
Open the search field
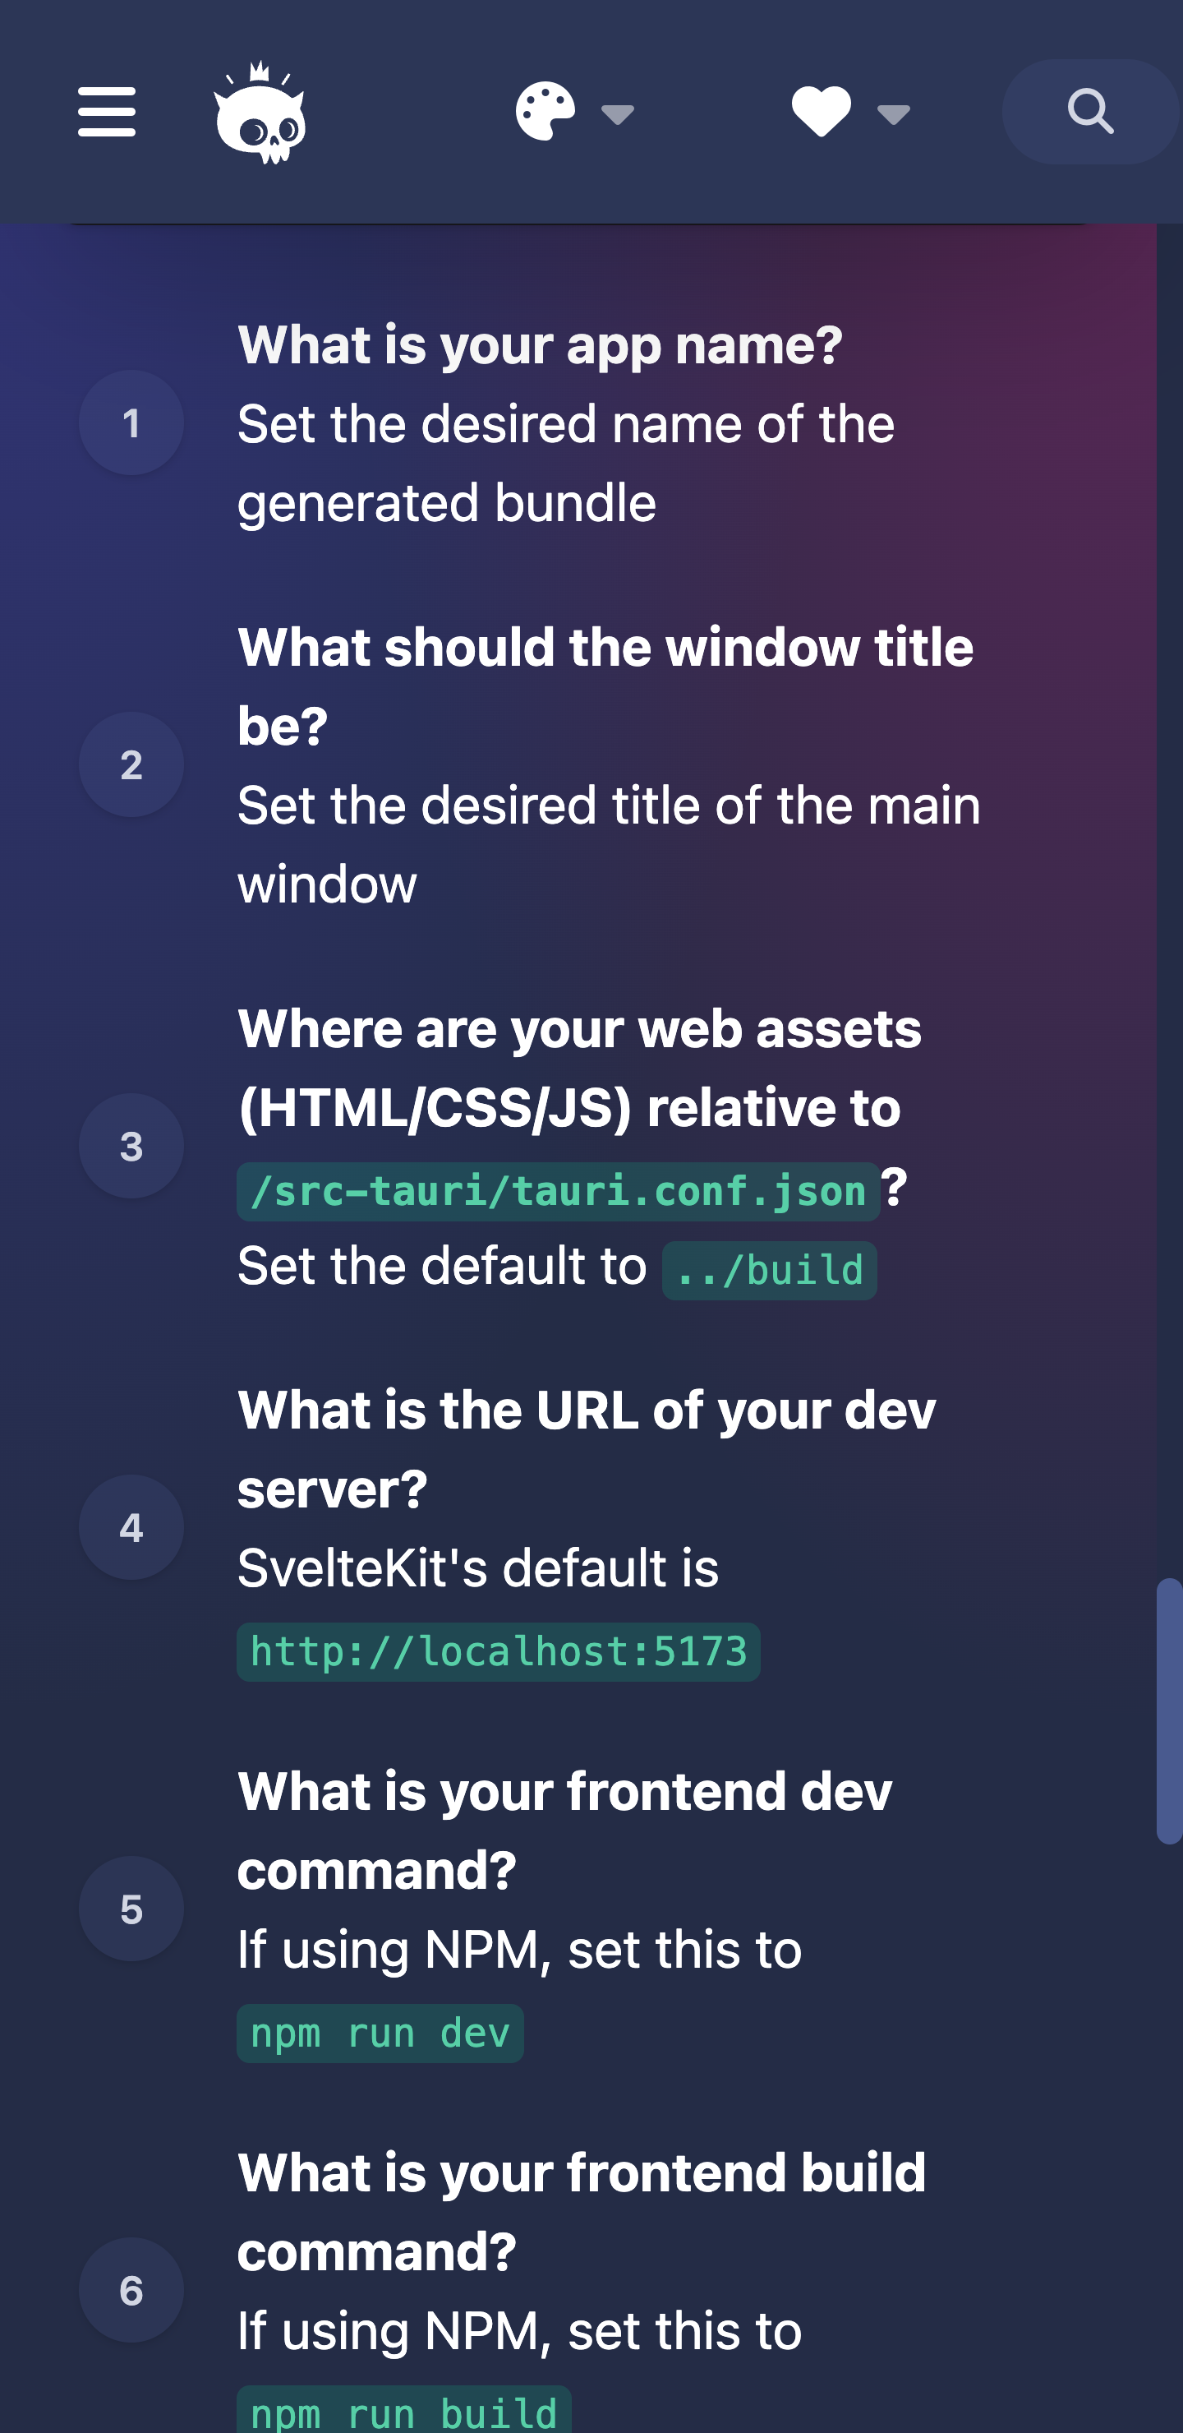tap(1088, 110)
